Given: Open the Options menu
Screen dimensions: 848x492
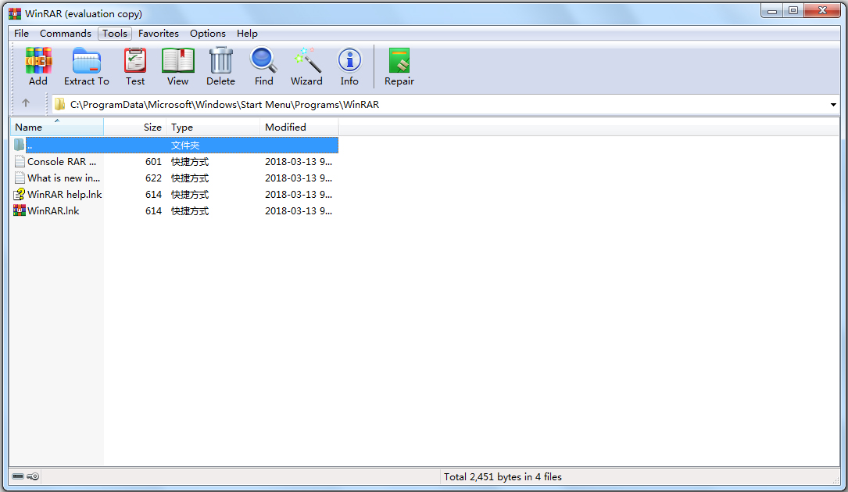Looking at the screenshot, I should [208, 34].
